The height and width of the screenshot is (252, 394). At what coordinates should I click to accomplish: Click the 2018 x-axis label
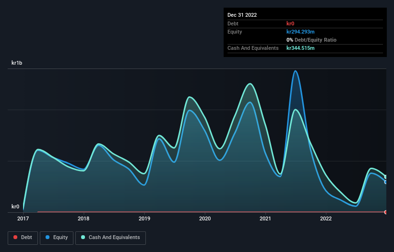84,218
